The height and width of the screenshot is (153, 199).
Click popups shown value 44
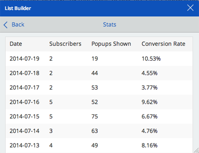click(x=95, y=73)
